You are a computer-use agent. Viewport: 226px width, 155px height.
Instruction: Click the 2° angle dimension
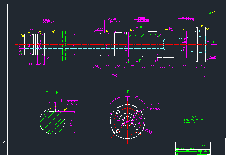pos(156,61)
